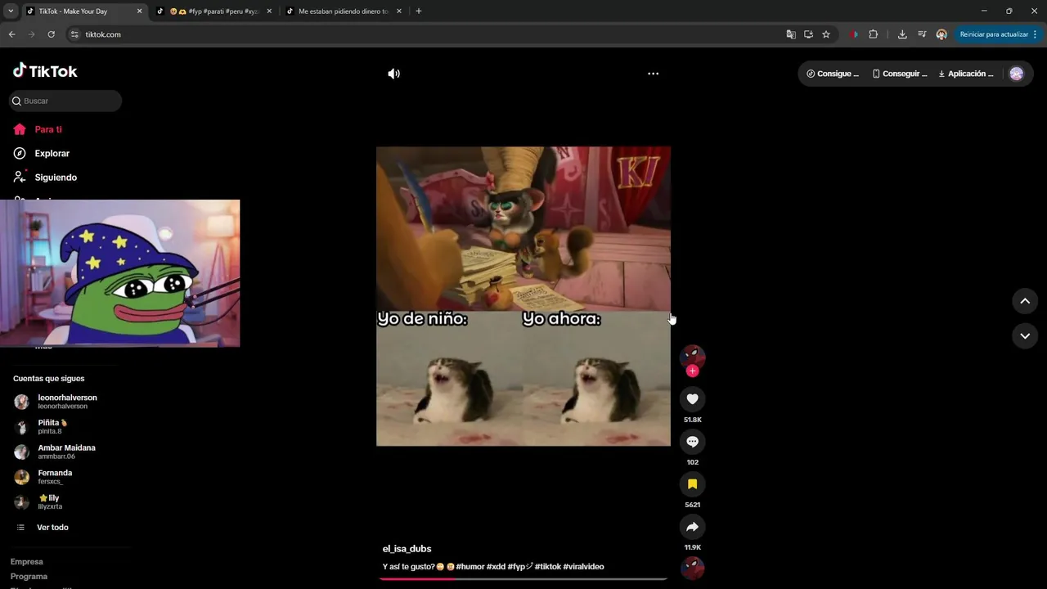The height and width of the screenshot is (589, 1047).
Task: Click the Consigue coins button
Action: tap(833, 74)
